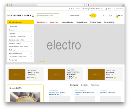Click the cameras banner electro thumbnail
Viewport: 130px width, 110px height.
point(17,74)
